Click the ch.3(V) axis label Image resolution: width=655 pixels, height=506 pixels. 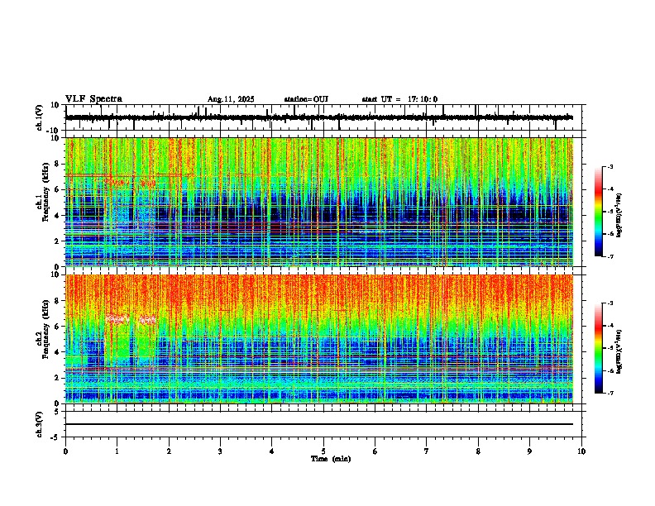click(40, 424)
